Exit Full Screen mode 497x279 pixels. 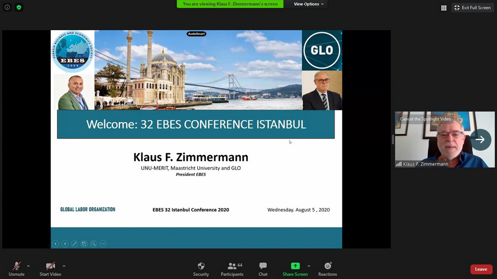point(472,8)
